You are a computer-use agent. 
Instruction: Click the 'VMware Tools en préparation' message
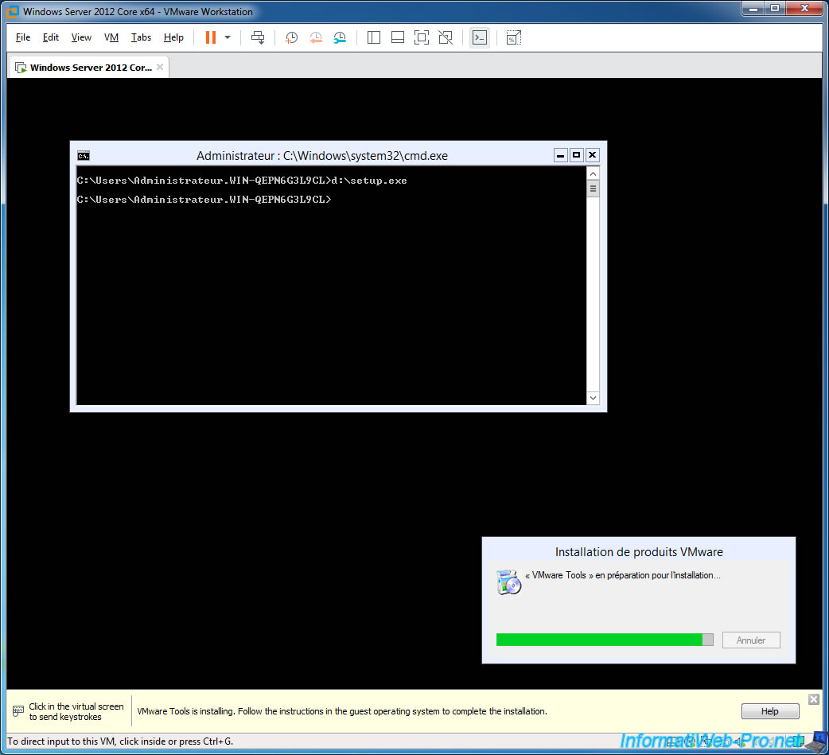point(623,575)
